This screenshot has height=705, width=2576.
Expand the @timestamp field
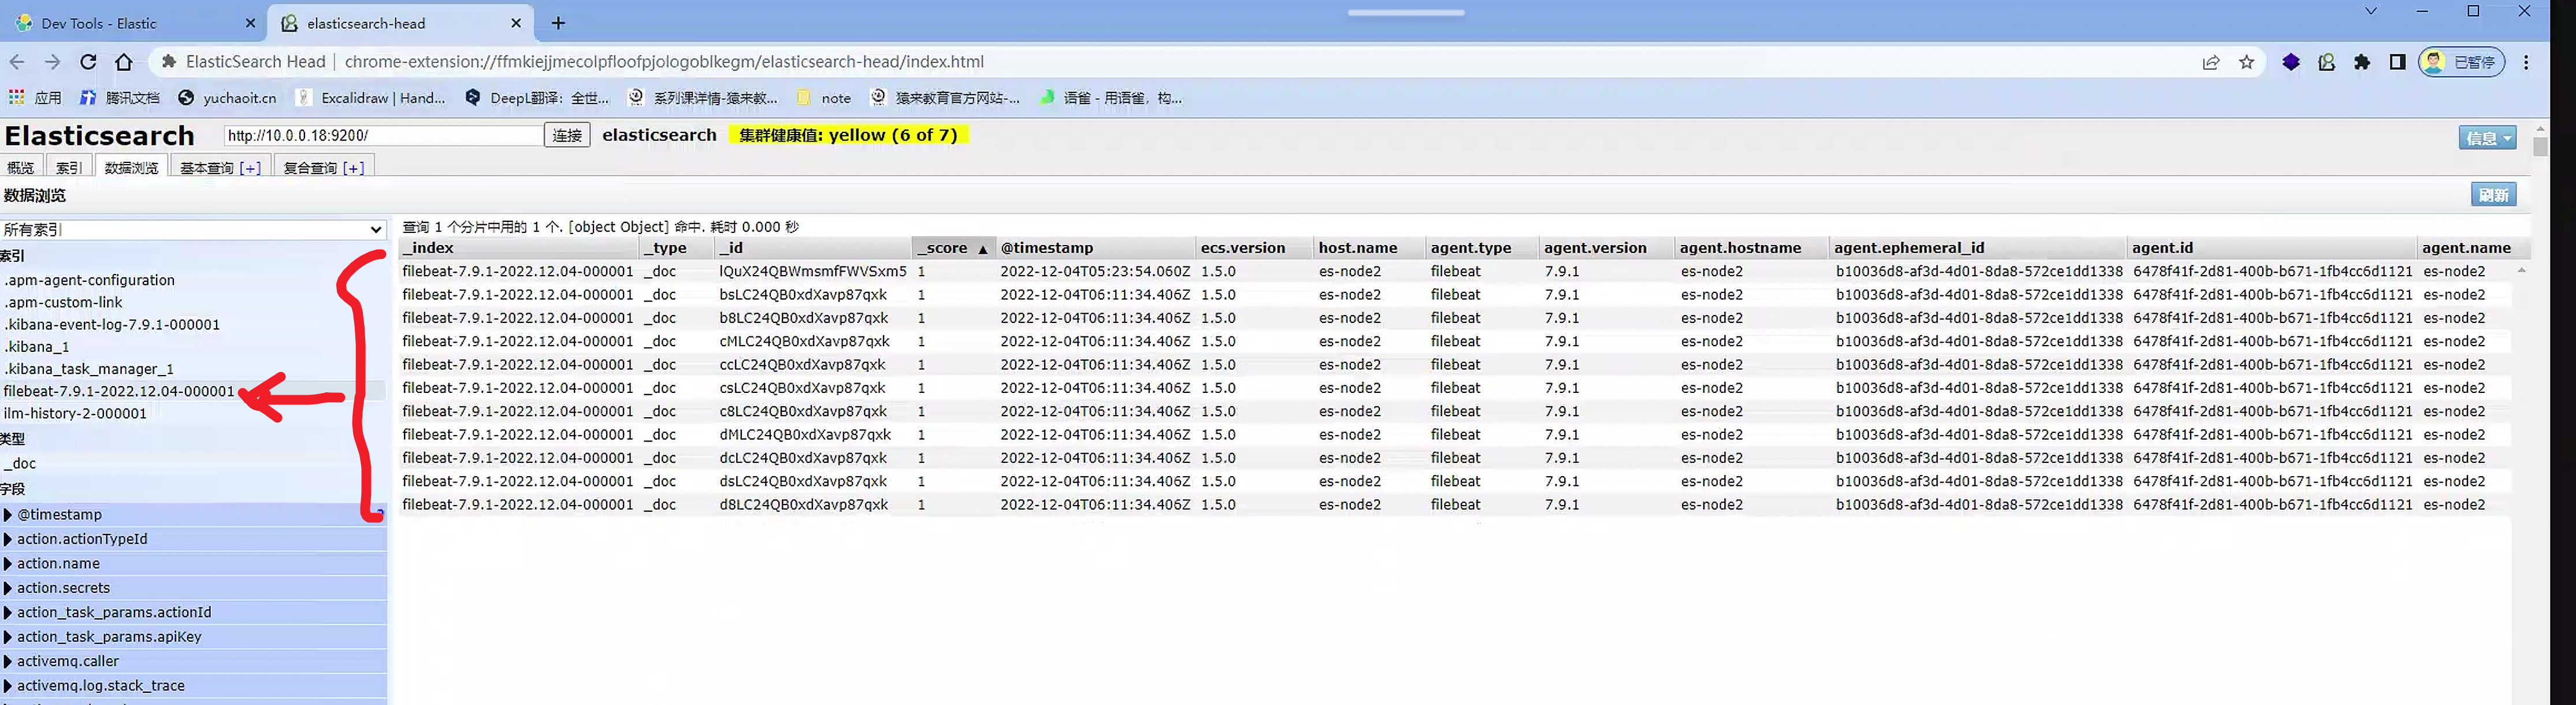(x=8, y=515)
